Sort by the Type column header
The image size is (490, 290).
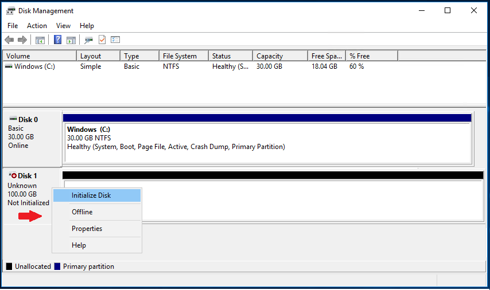(139, 56)
